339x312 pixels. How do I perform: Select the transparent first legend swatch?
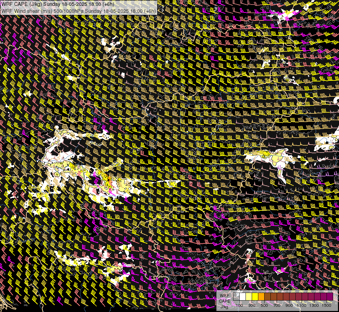(x=236, y=296)
